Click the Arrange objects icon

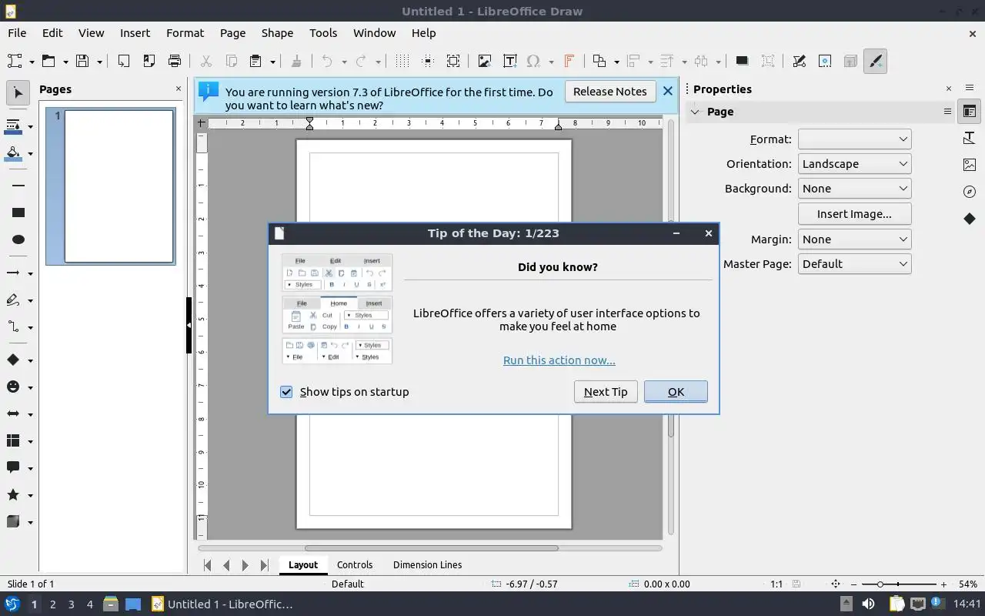[599, 61]
